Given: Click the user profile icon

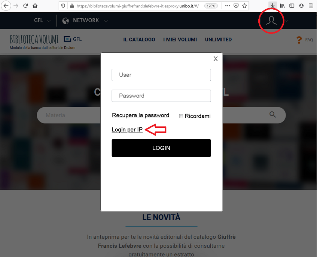Looking at the screenshot, I should click(x=271, y=21).
